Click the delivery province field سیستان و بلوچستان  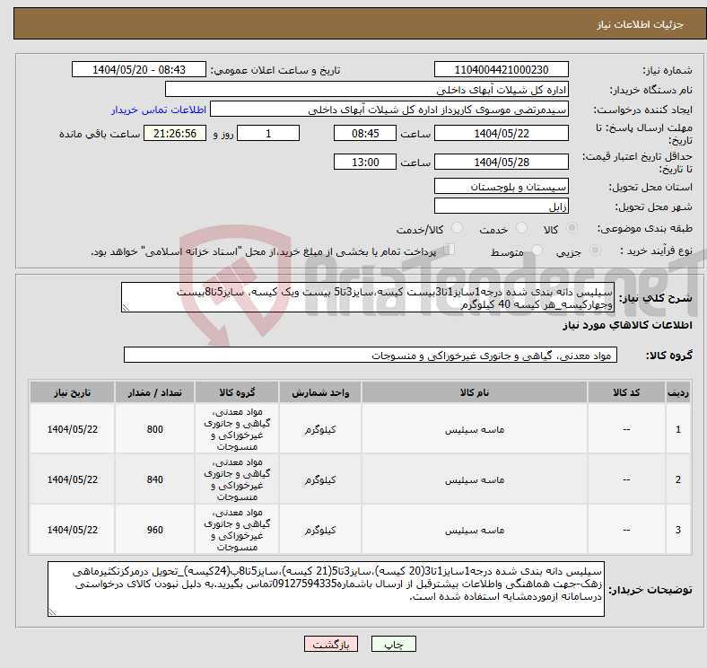501,187
